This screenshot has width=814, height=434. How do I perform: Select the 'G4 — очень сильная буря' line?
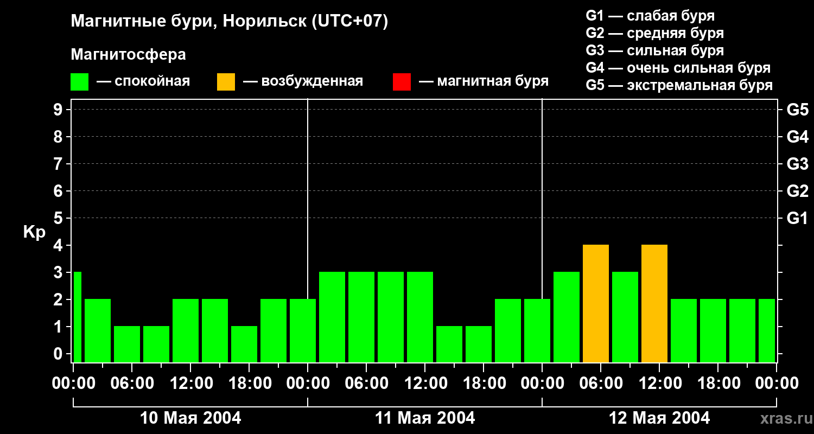[x=678, y=68]
